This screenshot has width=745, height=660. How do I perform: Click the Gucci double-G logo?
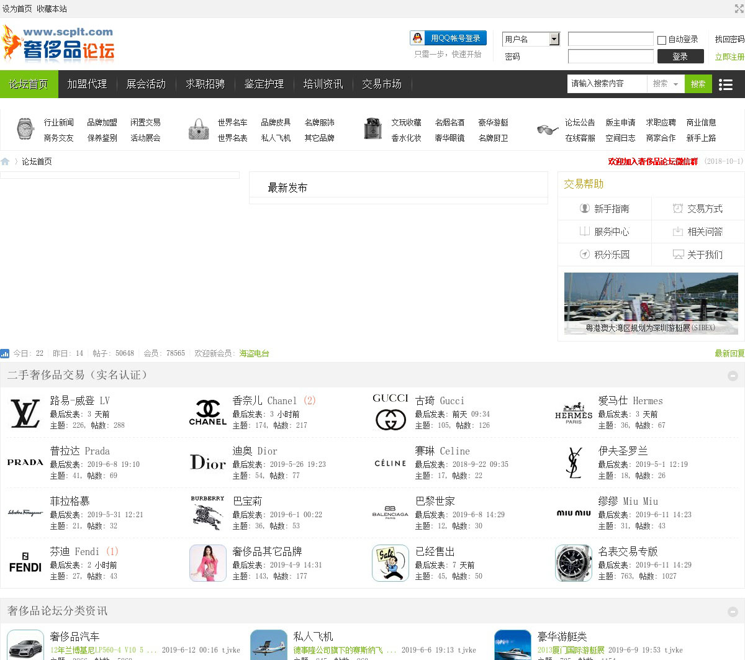[391, 414]
